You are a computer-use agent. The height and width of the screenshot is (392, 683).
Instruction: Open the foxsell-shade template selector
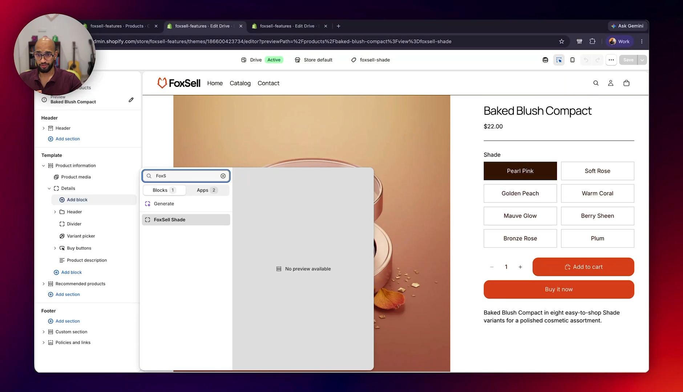click(x=371, y=60)
